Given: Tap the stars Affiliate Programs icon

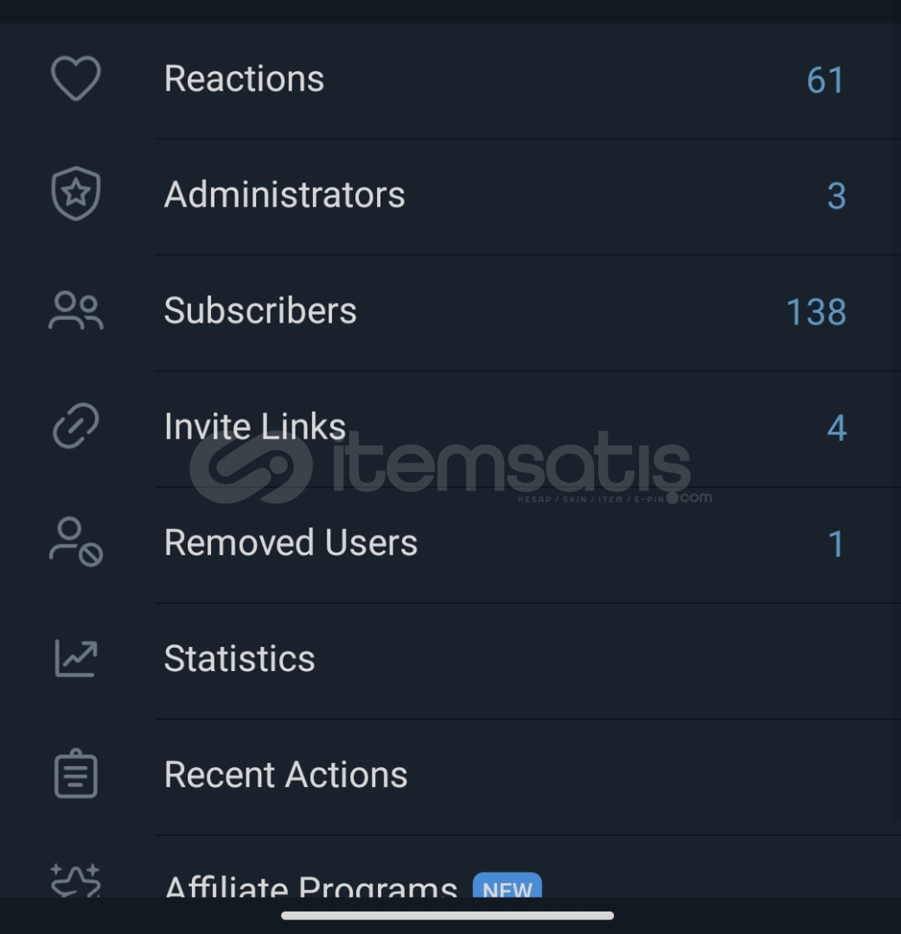Looking at the screenshot, I should 75,880.
